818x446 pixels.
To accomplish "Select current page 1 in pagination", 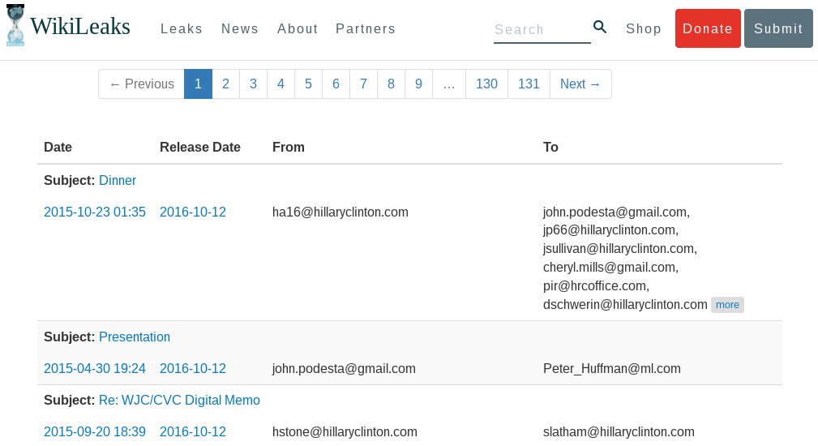I will point(198,84).
